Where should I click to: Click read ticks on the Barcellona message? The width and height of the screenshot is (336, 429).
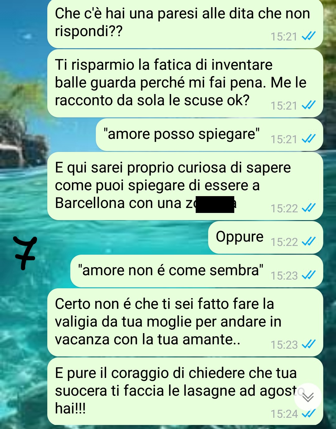309,208
